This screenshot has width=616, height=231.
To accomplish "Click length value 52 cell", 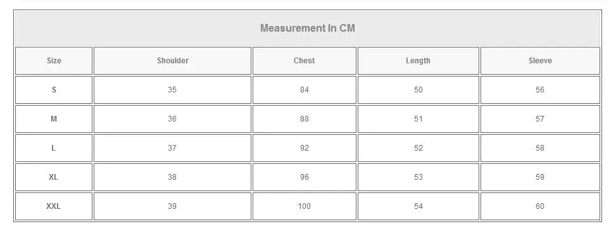I will 418,148.
